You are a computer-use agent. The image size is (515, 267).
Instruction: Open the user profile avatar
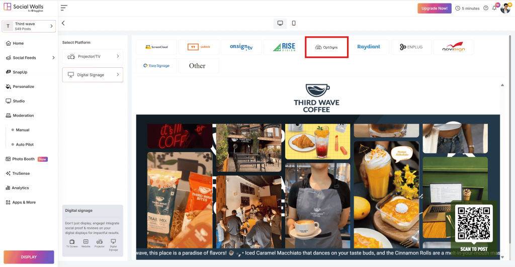pyautogui.click(x=505, y=8)
